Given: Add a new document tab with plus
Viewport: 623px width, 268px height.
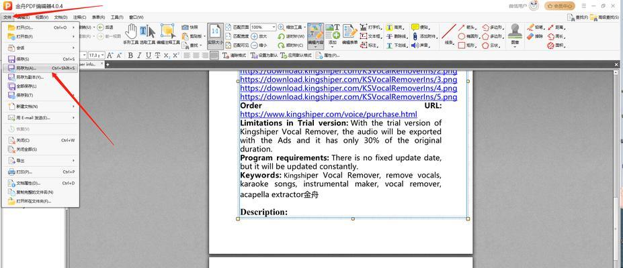Looking at the screenshot, I should 108,64.
